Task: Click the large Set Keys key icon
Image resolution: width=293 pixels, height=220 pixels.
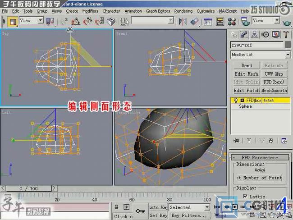Action: (x=141, y=211)
